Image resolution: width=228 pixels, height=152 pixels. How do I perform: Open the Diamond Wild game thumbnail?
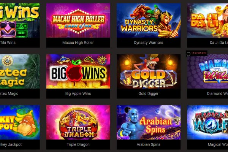pos(207,72)
